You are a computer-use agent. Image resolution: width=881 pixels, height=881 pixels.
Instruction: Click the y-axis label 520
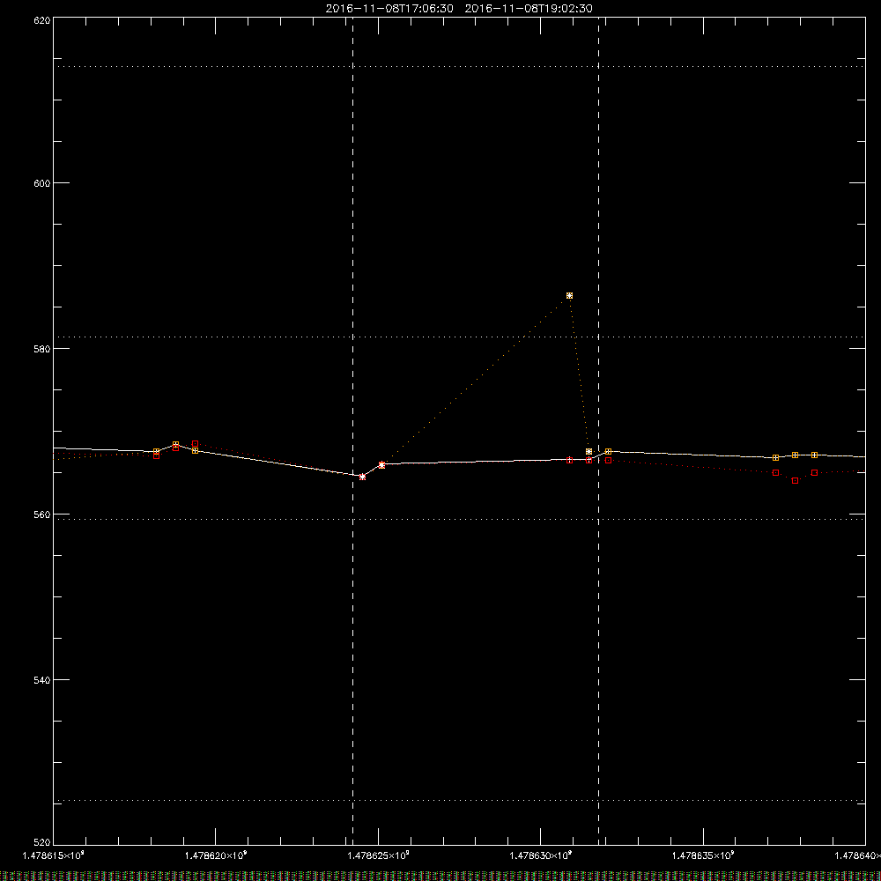tap(42, 842)
